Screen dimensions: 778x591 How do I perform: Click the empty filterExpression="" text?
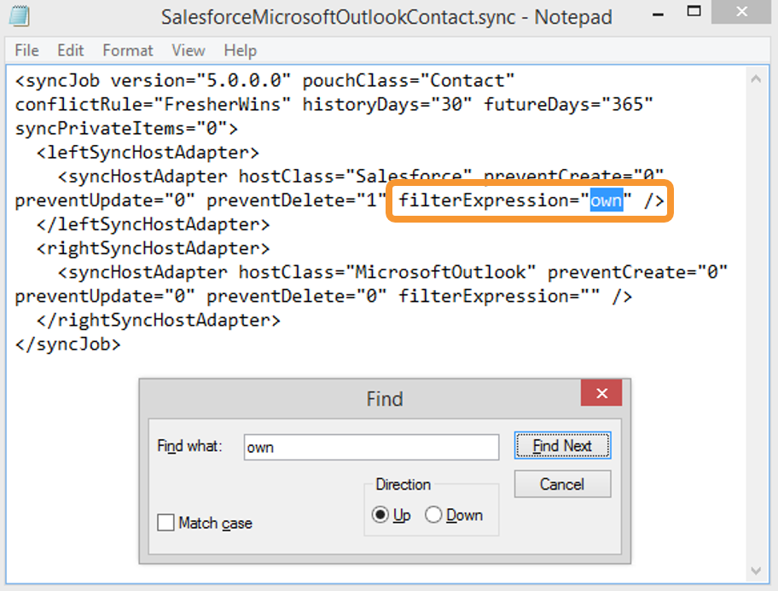click(x=499, y=296)
